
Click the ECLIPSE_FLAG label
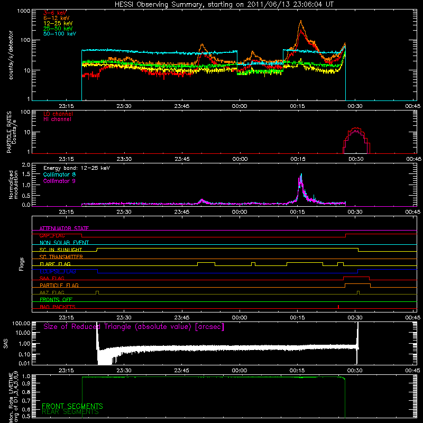(x=58, y=271)
